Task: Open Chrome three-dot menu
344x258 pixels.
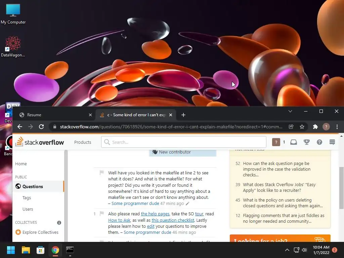Action: tap(337, 127)
